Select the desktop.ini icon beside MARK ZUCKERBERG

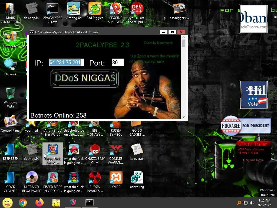pyautogui.click(x=32, y=11)
